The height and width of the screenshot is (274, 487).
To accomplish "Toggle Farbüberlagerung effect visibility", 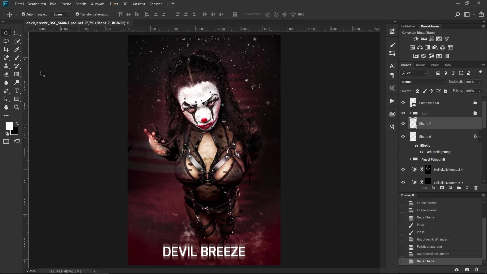I will tap(422, 152).
